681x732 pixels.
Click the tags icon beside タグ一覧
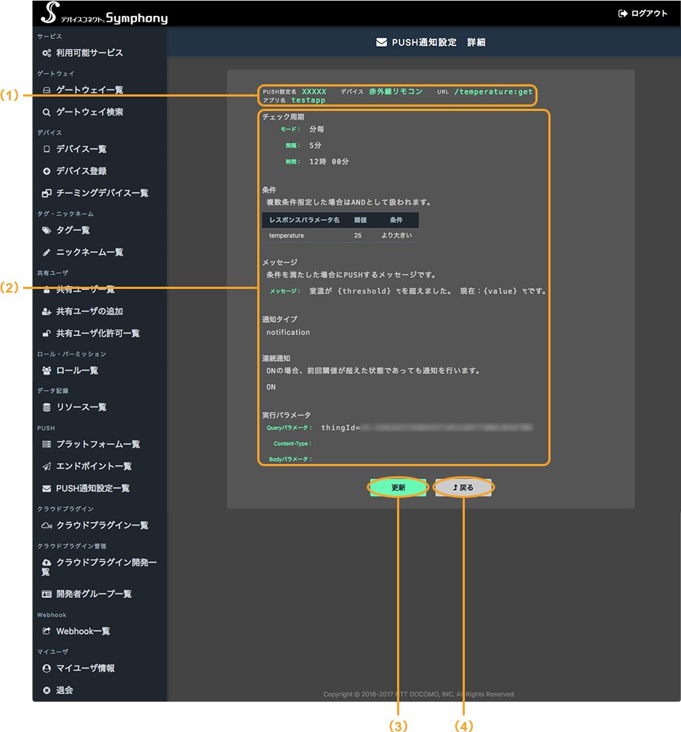[x=47, y=230]
